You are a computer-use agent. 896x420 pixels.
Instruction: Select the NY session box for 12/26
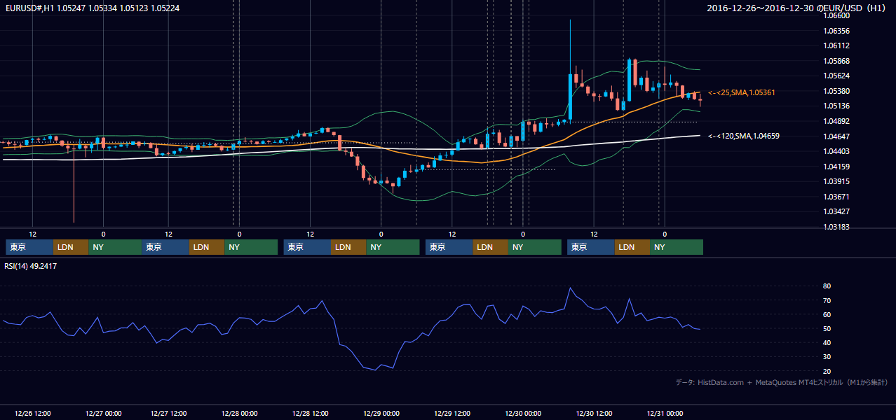(114, 247)
